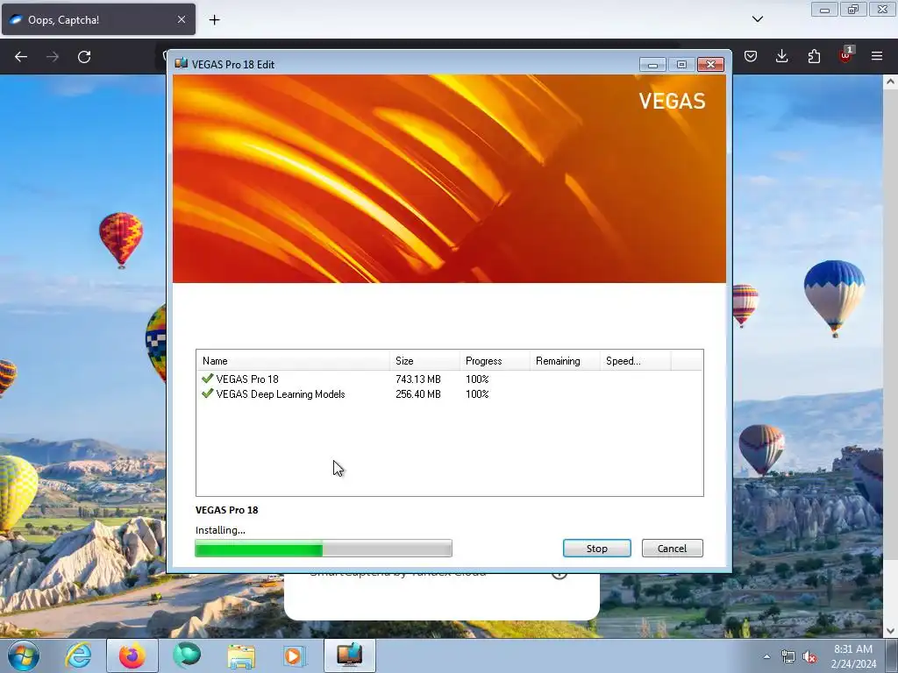Click the Remaining column header
The height and width of the screenshot is (673, 898).
tap(565, 360)
